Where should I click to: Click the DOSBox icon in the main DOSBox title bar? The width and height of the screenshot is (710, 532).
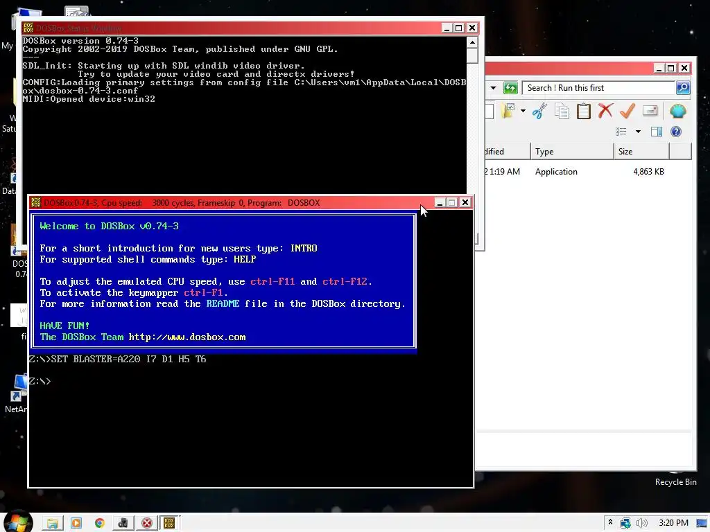(x=36, y=203)
